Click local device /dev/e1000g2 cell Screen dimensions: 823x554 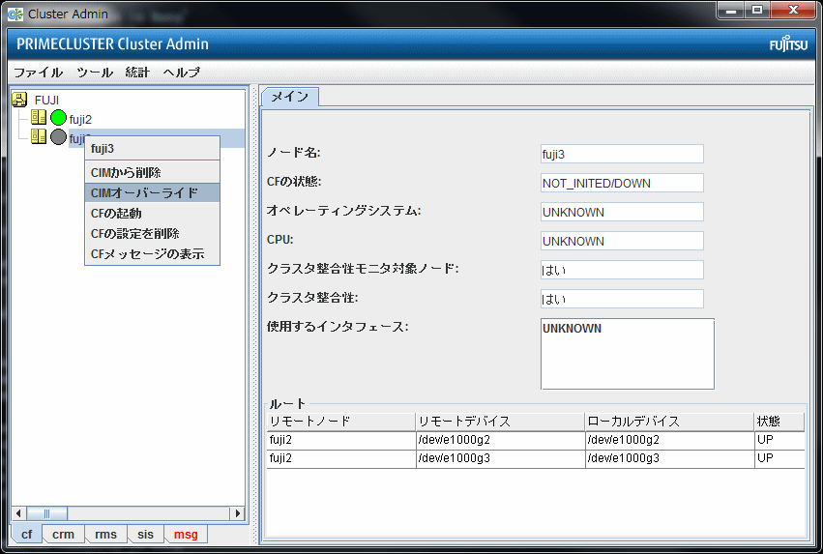coord(669,440)
